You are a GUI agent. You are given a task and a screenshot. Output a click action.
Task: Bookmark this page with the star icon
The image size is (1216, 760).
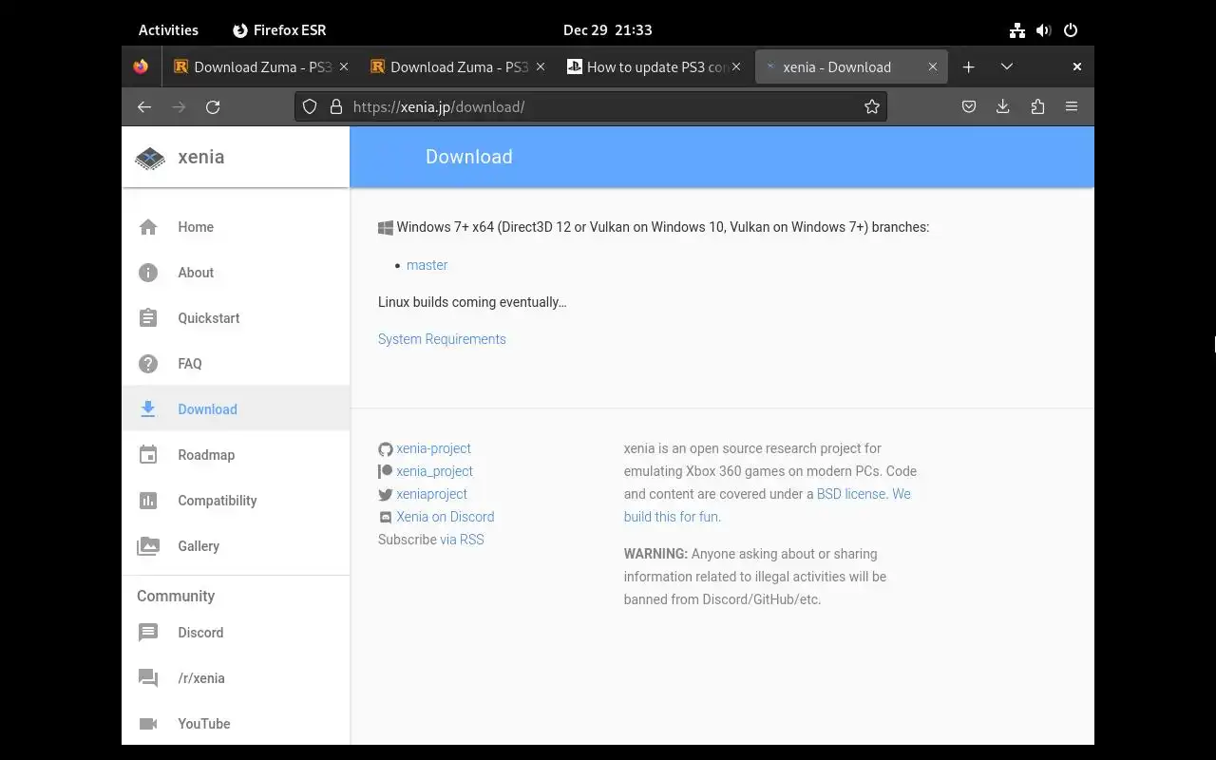click(872, 107)
